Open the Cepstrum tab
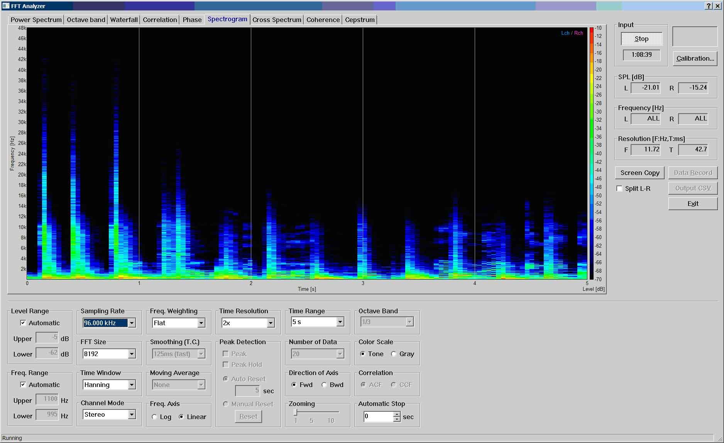Screen dimensions: 724x443 pos(360,20)
